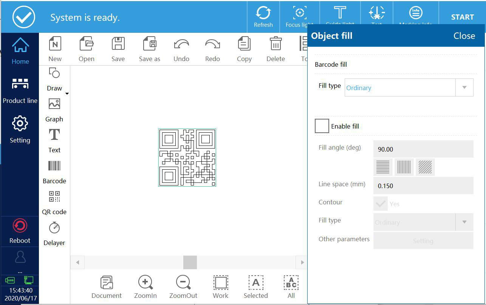Click the Other parameters Setting button

(423, 241)
